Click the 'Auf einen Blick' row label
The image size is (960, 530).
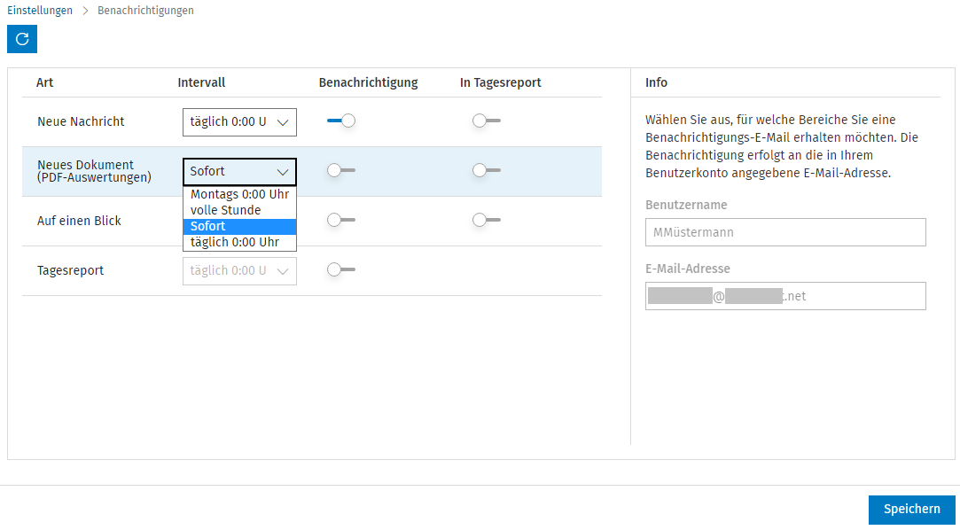click(x=80, y=221)
